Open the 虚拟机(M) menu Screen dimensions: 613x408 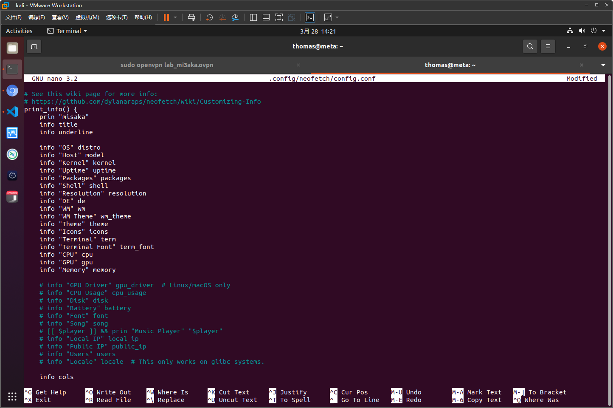87,17
